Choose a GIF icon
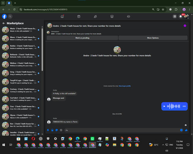 61,130
